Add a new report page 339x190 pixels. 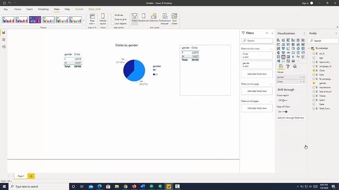pyautogui.click(x=31, y=176)
